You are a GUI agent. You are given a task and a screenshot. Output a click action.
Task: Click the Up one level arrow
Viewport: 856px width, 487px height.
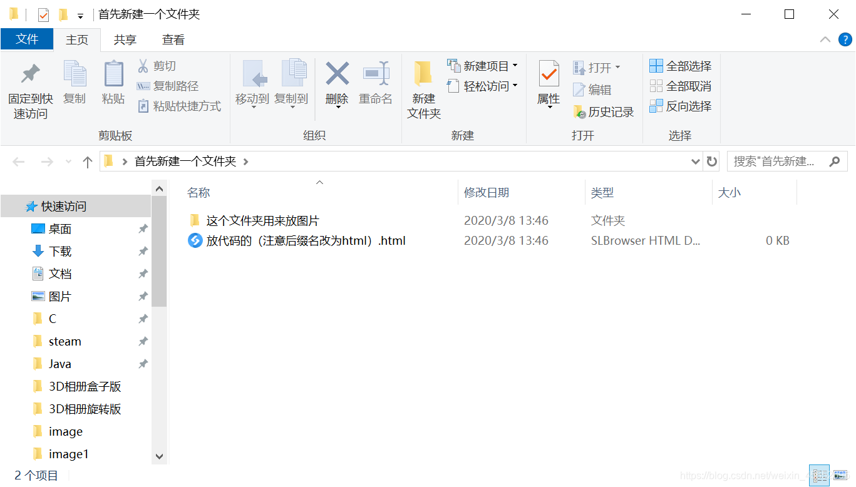[x=88, y=161]
